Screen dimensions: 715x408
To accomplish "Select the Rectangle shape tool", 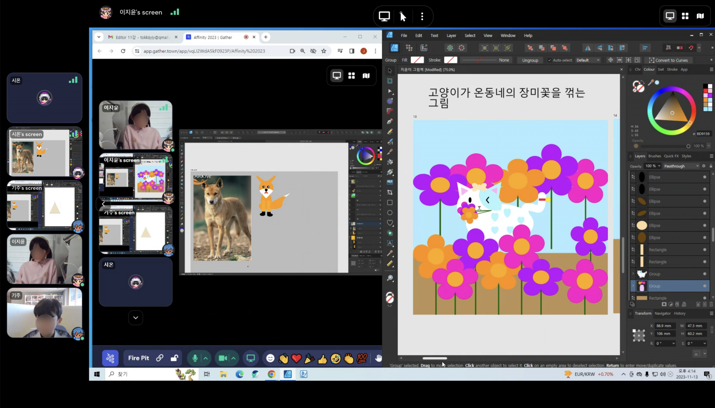I will [x=390, y=203].
